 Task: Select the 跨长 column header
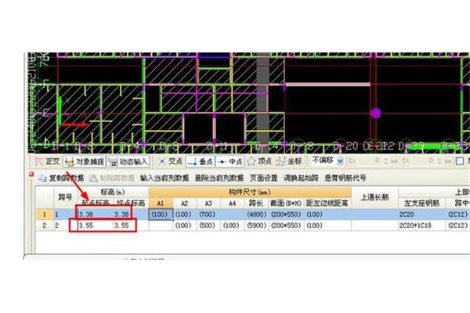pos(256,203)
